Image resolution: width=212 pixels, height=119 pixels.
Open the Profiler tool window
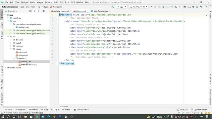click(x=66, y=110)
